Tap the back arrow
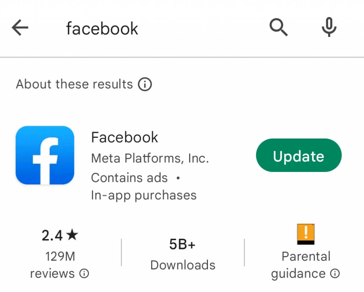364x292 pixels. [x=20, y=28]
